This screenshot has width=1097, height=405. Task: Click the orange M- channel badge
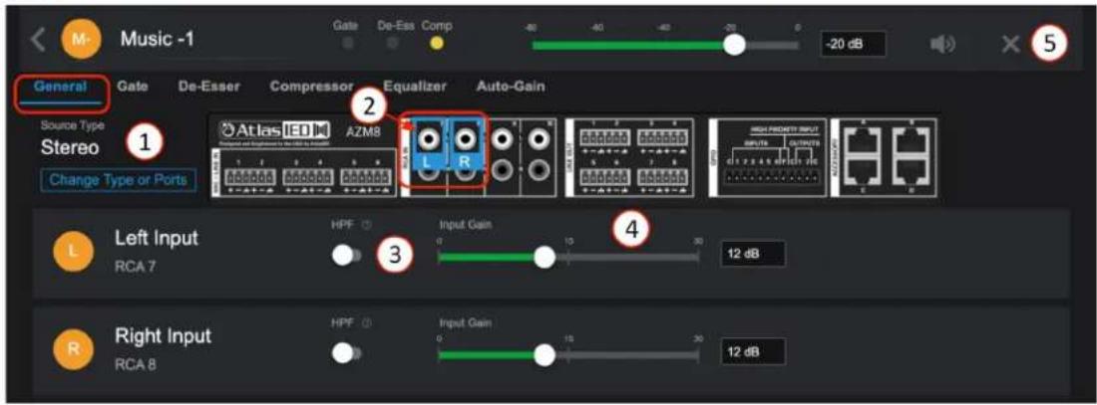(81, 41)
